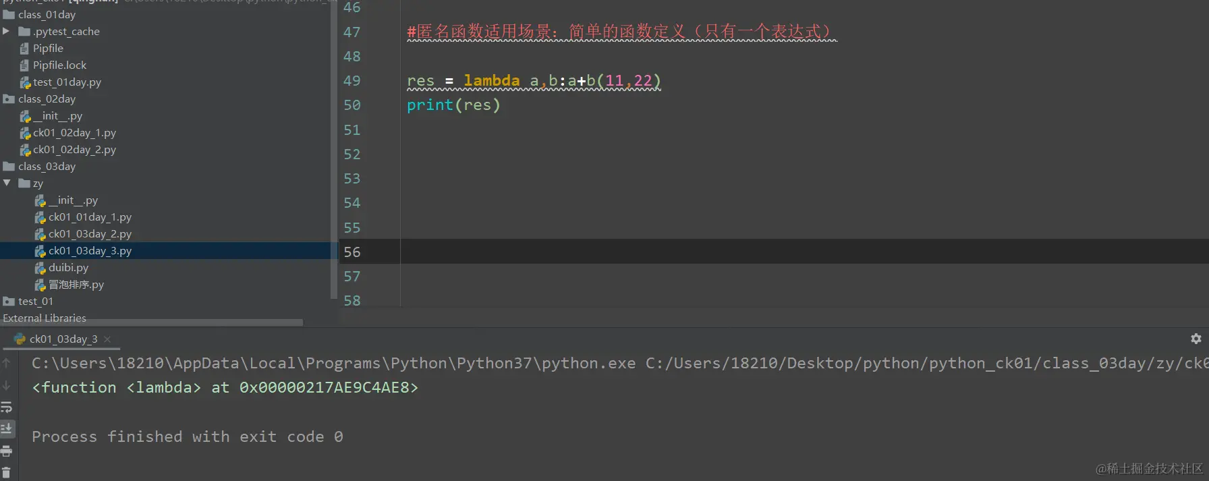The image size is (1209, 481).
Task: Click the down-arrow stack trace icon in console
Action: [x=7, y=385]
